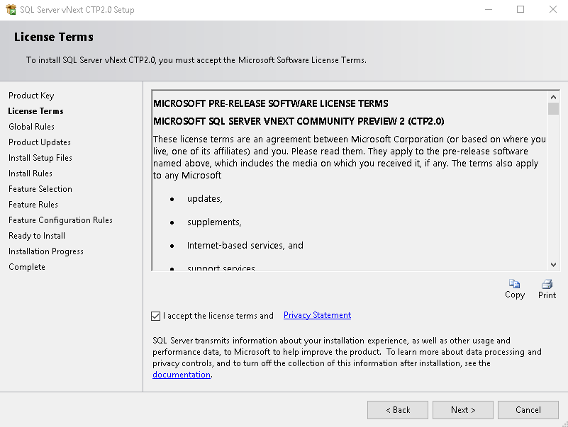Open the Privacy Statement link
The height and width of the screenshot is (427, 568).
click(317, 315)
